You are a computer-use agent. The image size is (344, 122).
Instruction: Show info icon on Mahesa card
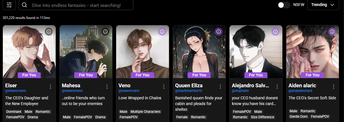tap(106, 32)
